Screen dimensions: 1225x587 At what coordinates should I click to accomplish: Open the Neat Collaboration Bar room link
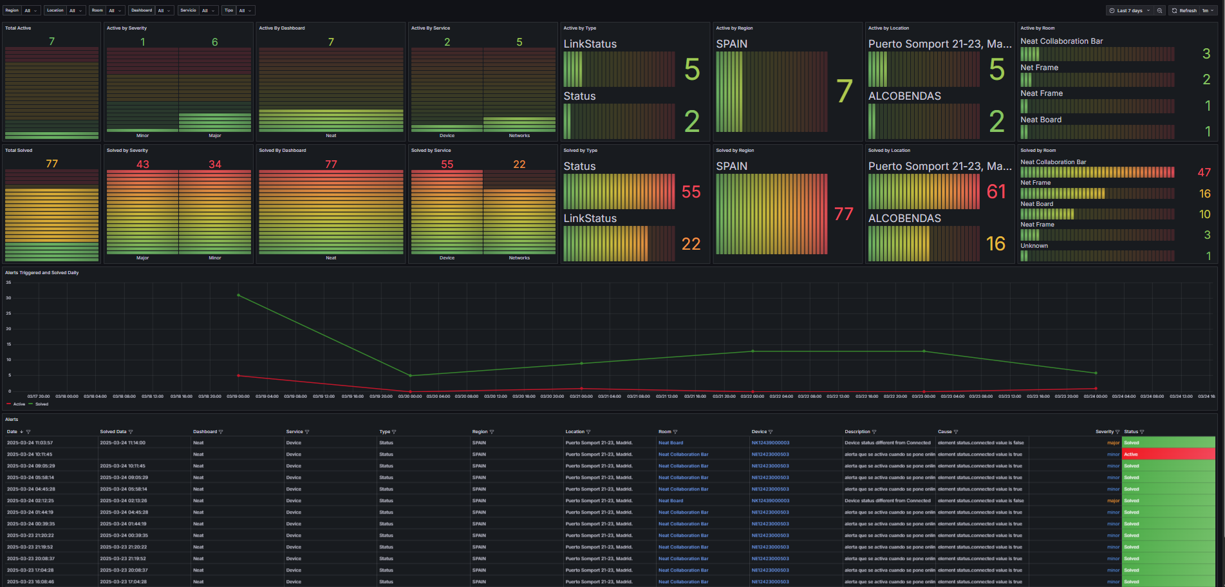(x=683, y=454)
